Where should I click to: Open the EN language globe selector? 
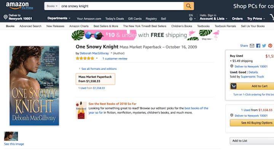(192, 17)
